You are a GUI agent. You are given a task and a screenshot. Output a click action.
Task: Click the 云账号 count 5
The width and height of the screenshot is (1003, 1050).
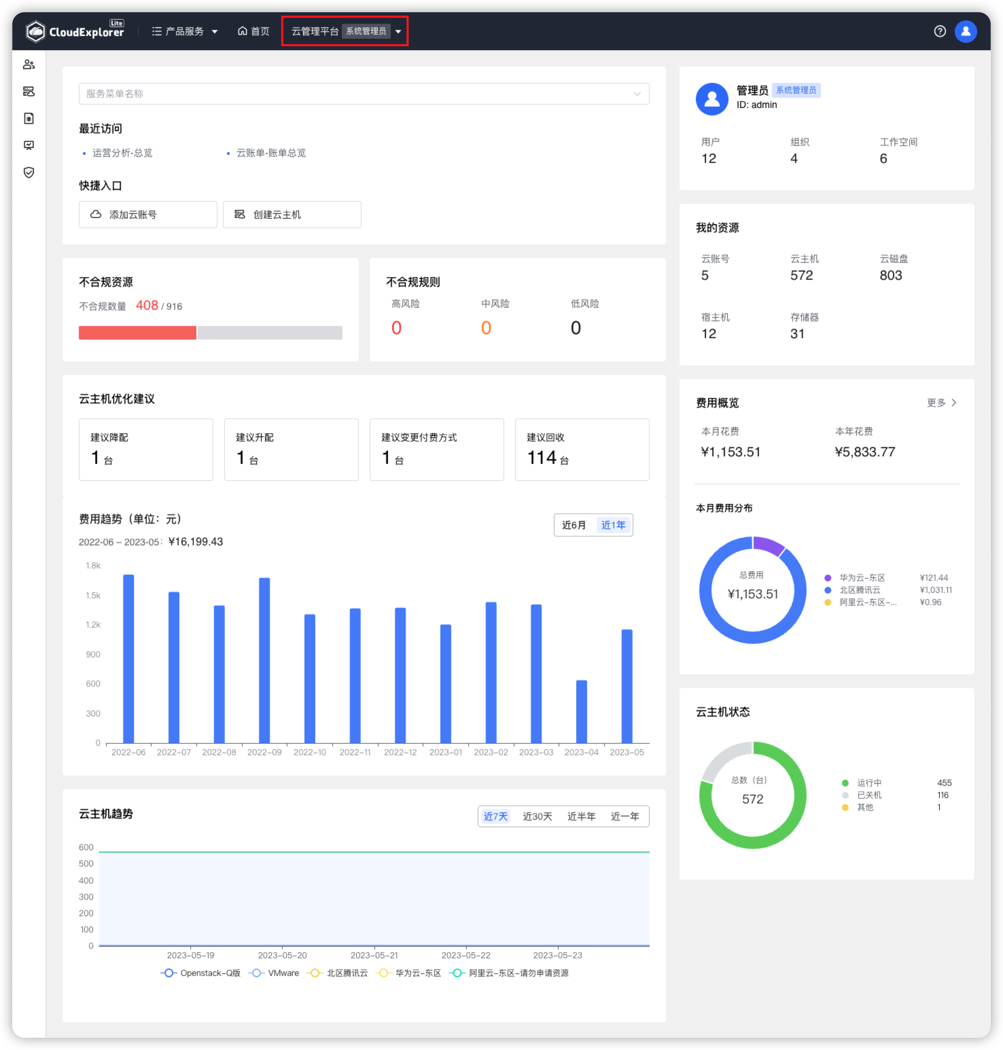coord(705,275)
